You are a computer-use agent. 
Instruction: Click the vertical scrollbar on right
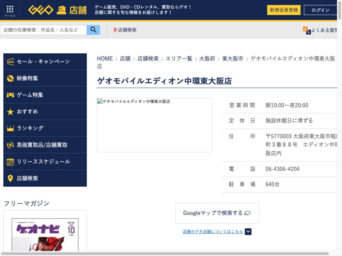click(x=340, y=10)
